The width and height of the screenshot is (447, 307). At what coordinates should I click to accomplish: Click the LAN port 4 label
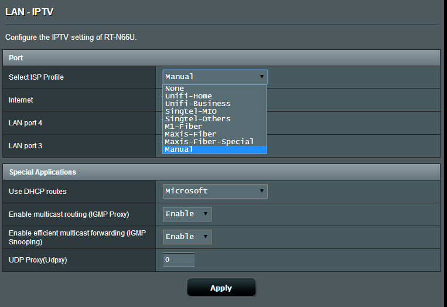point(25,123)
